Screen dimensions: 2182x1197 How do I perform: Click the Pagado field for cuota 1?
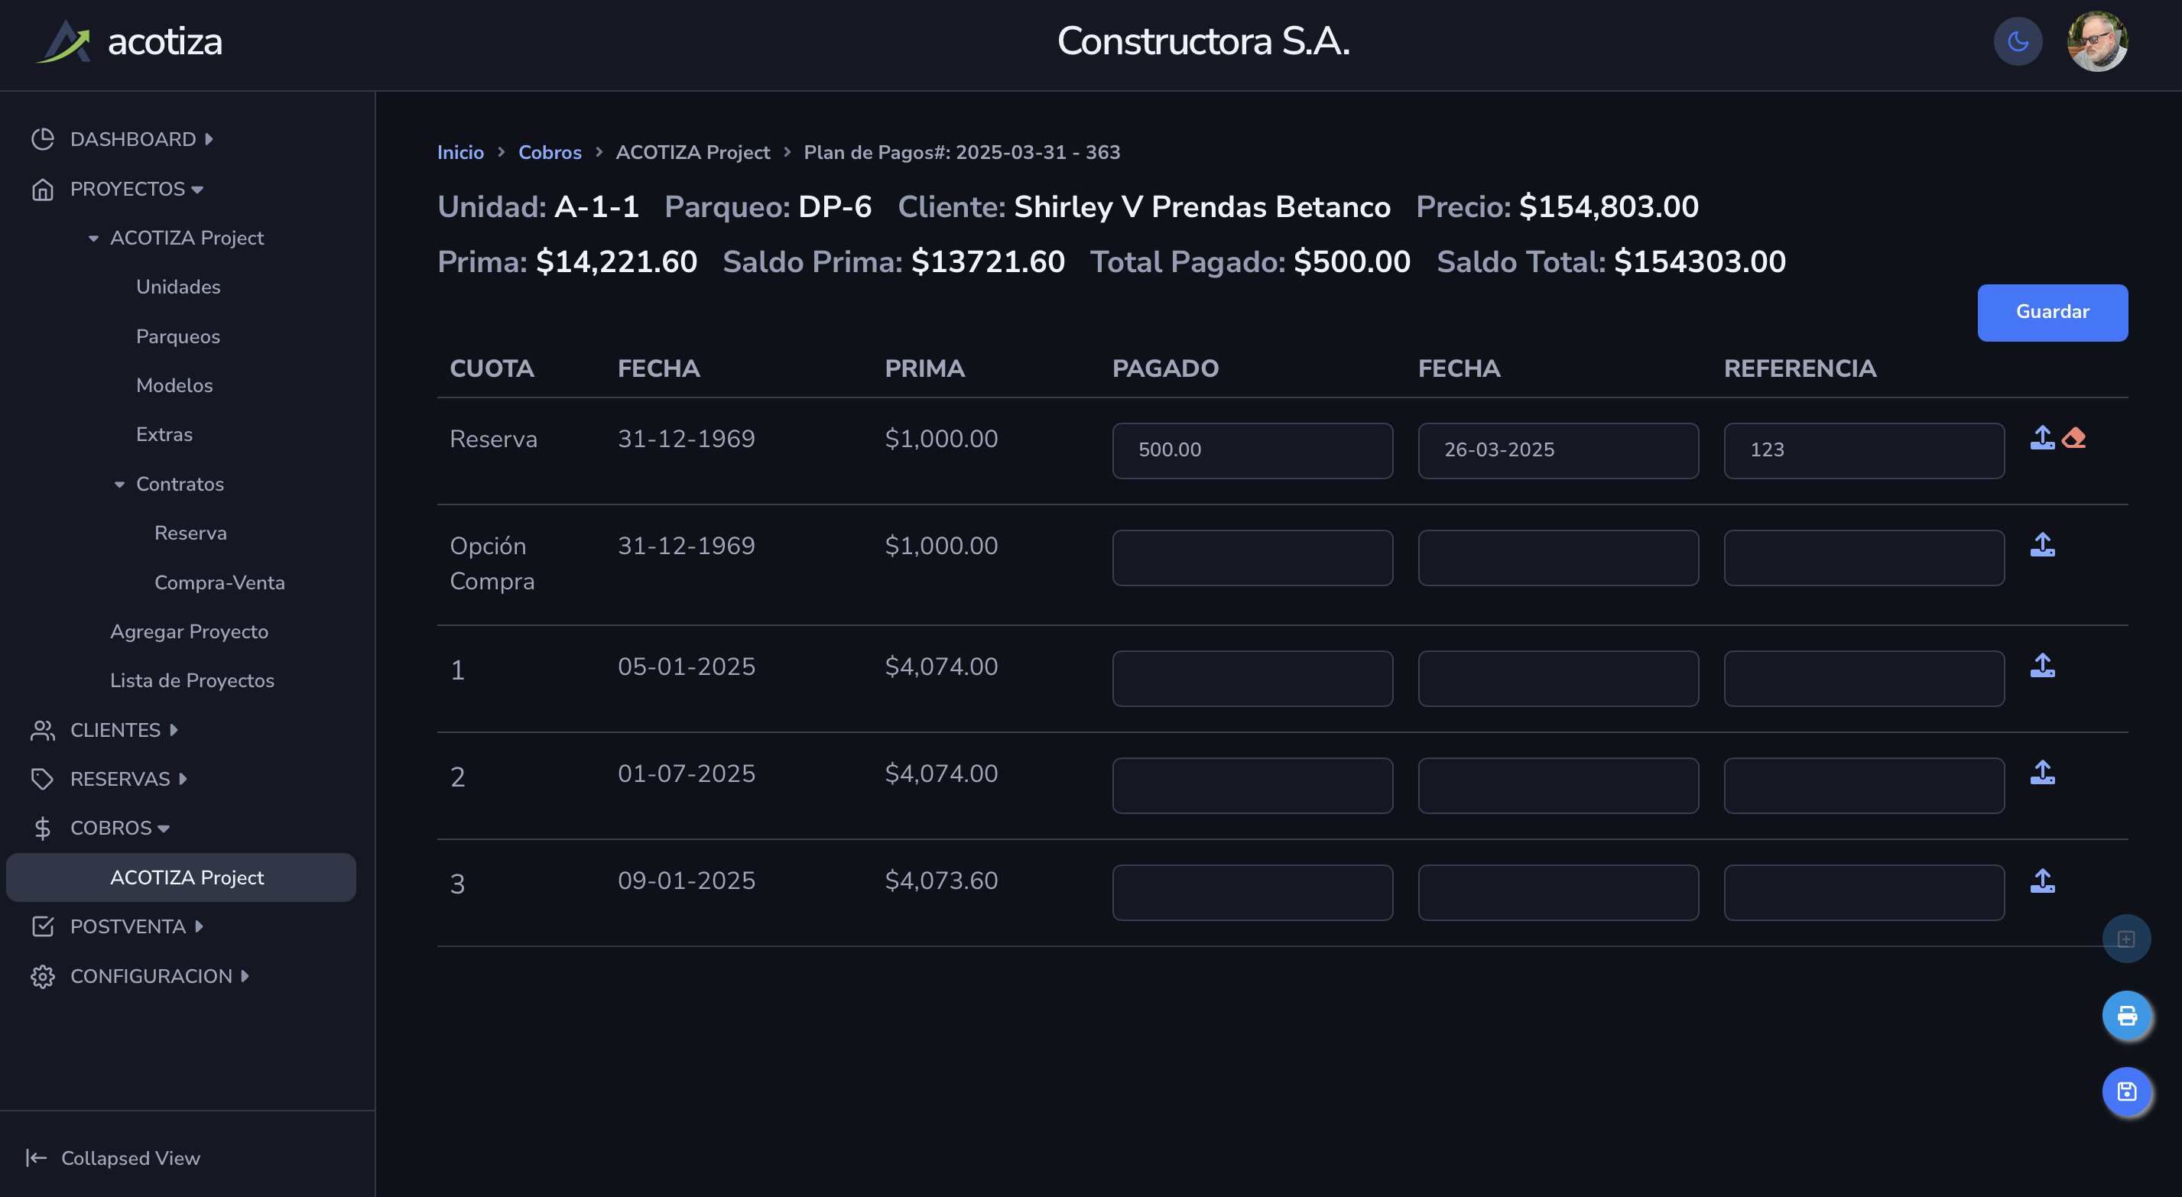(1252, 679)
